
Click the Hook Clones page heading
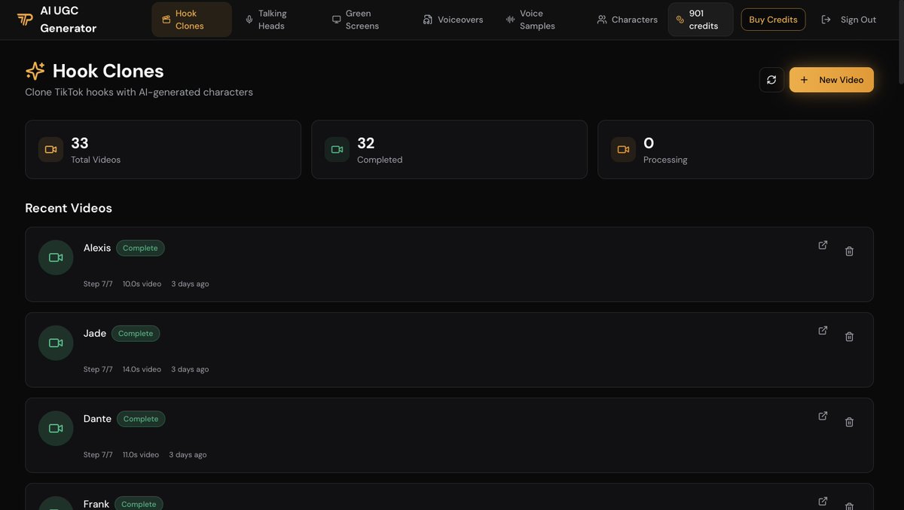108,71
